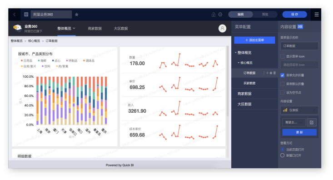333x180 pixels.
Task: Select the 新窗口打开 radio option
Action: point(282,155)
